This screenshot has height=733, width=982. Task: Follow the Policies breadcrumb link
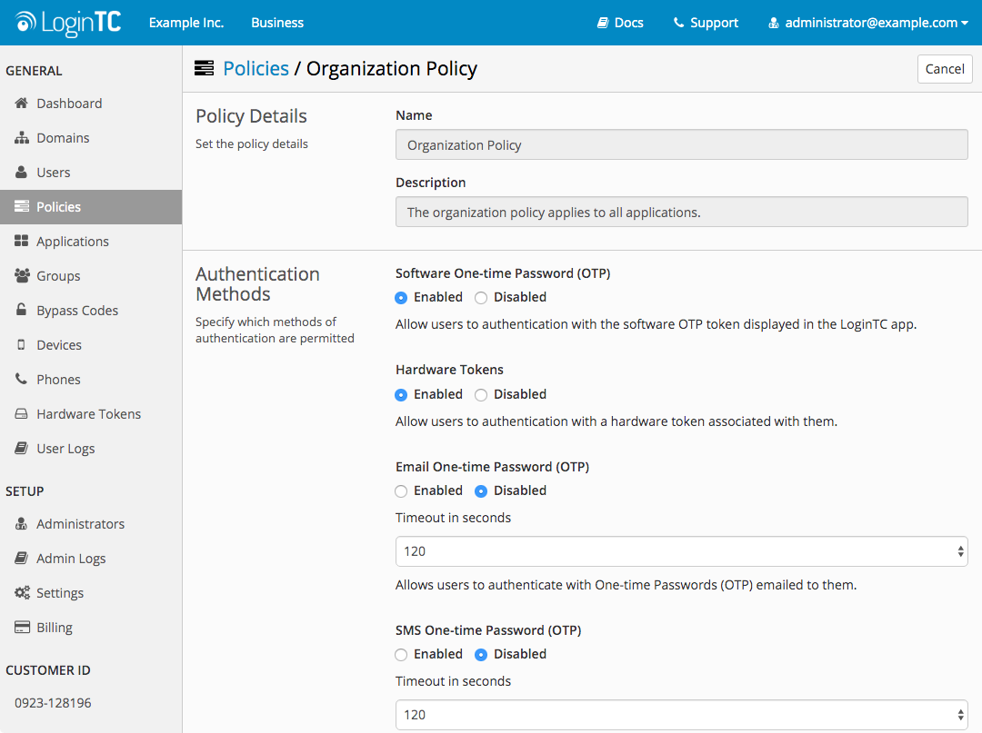point(256,68)
